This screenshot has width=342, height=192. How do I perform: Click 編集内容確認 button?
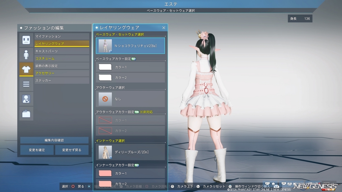tap(54, 140)
